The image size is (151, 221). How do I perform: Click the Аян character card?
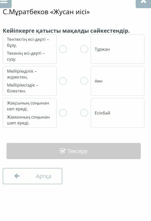pos(117,81)
